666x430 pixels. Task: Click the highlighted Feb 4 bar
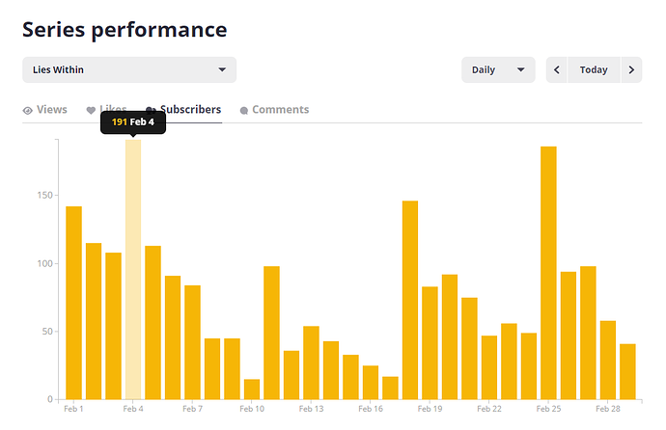pos(133,270)
